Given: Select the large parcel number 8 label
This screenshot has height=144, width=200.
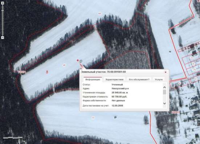Looking at the screenshot, I should [x=47, y=72].
